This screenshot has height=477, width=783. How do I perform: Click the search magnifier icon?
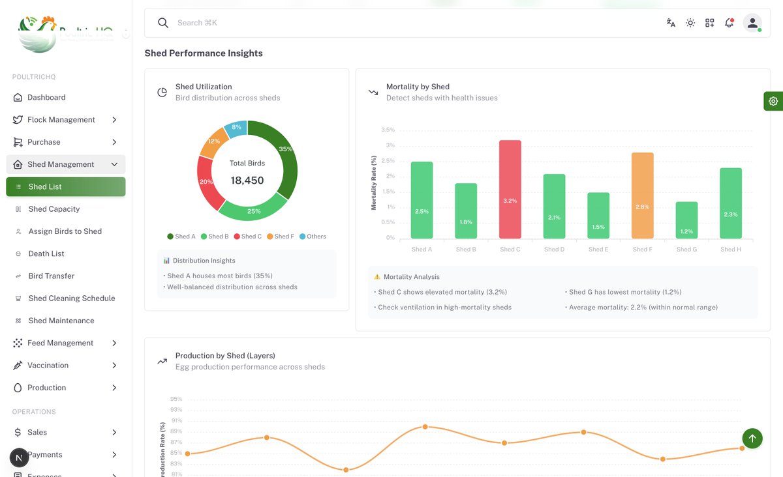163,23
